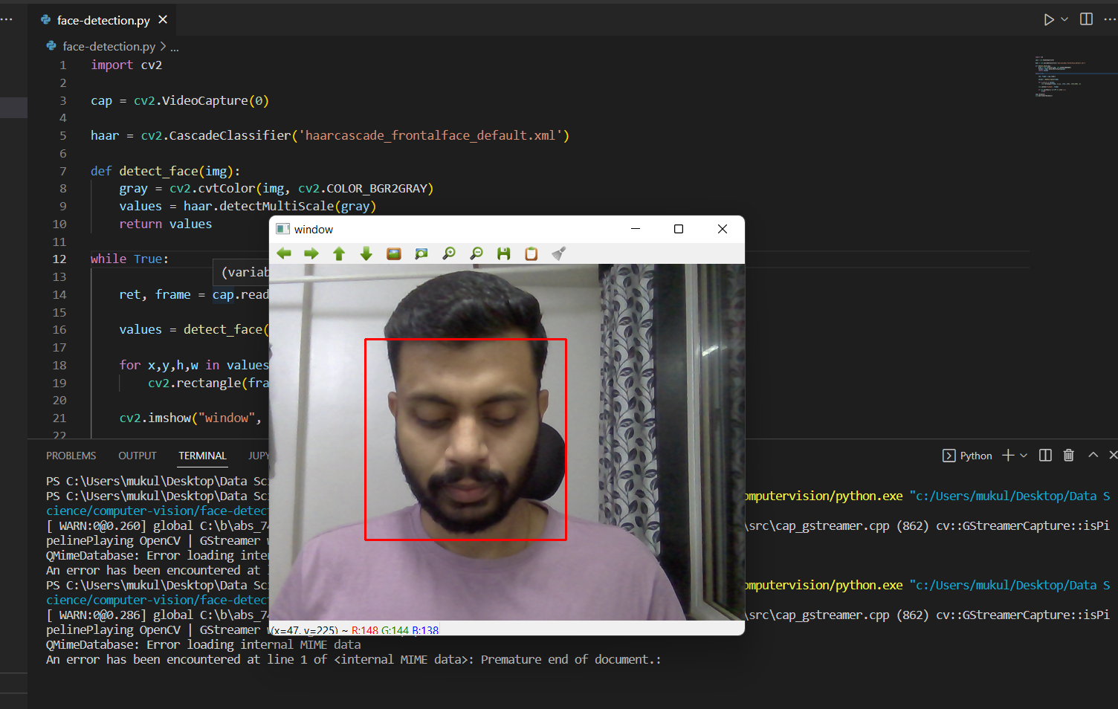
Task: Add a new terminal with the plus button
Action: click(1006, 455)
